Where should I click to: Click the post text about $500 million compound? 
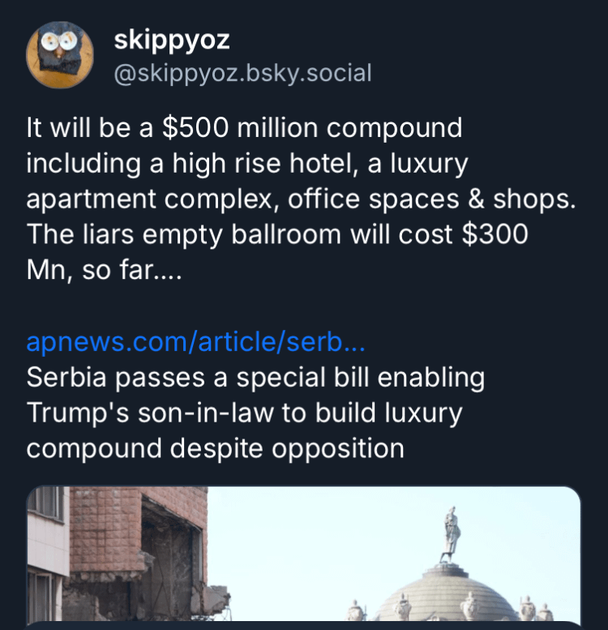(244, 128)
